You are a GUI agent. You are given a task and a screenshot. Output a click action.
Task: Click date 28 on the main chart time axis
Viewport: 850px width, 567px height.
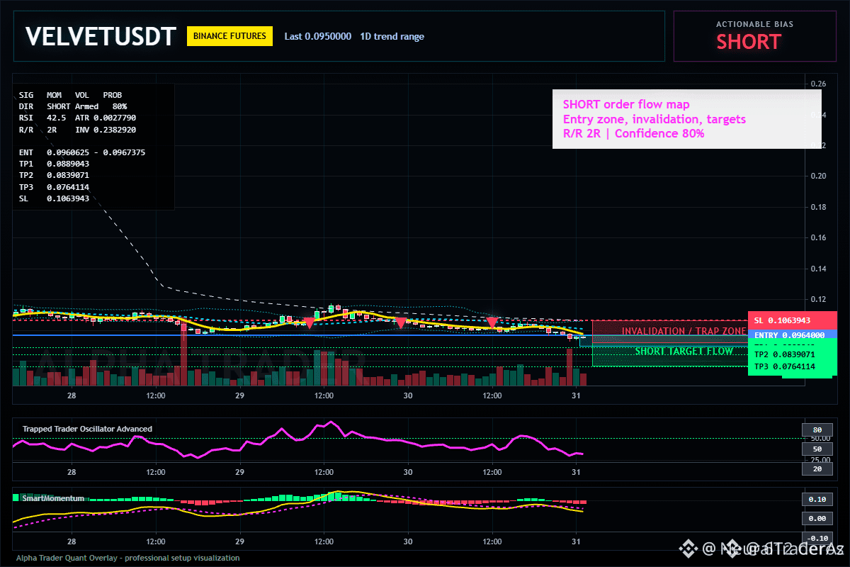click(71, 396)
